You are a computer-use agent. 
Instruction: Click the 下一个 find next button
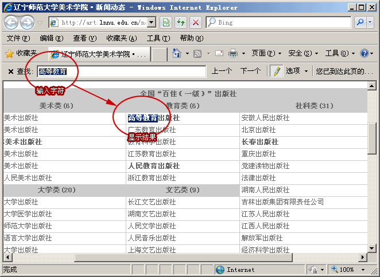pos(250,72)
